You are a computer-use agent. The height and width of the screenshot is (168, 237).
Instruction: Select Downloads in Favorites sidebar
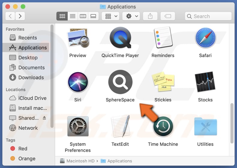click(x=31, y=78)
